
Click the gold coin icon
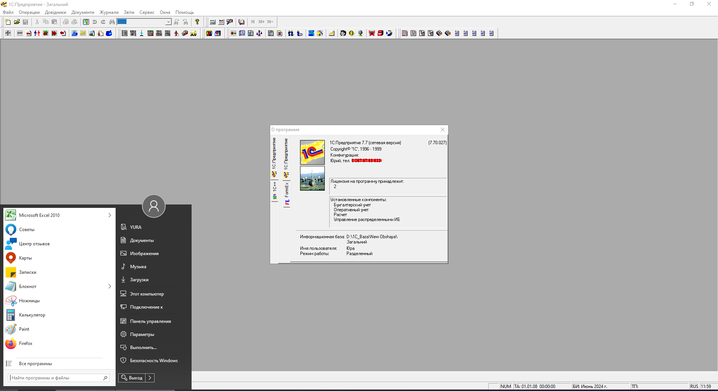(x=352, y=33)
